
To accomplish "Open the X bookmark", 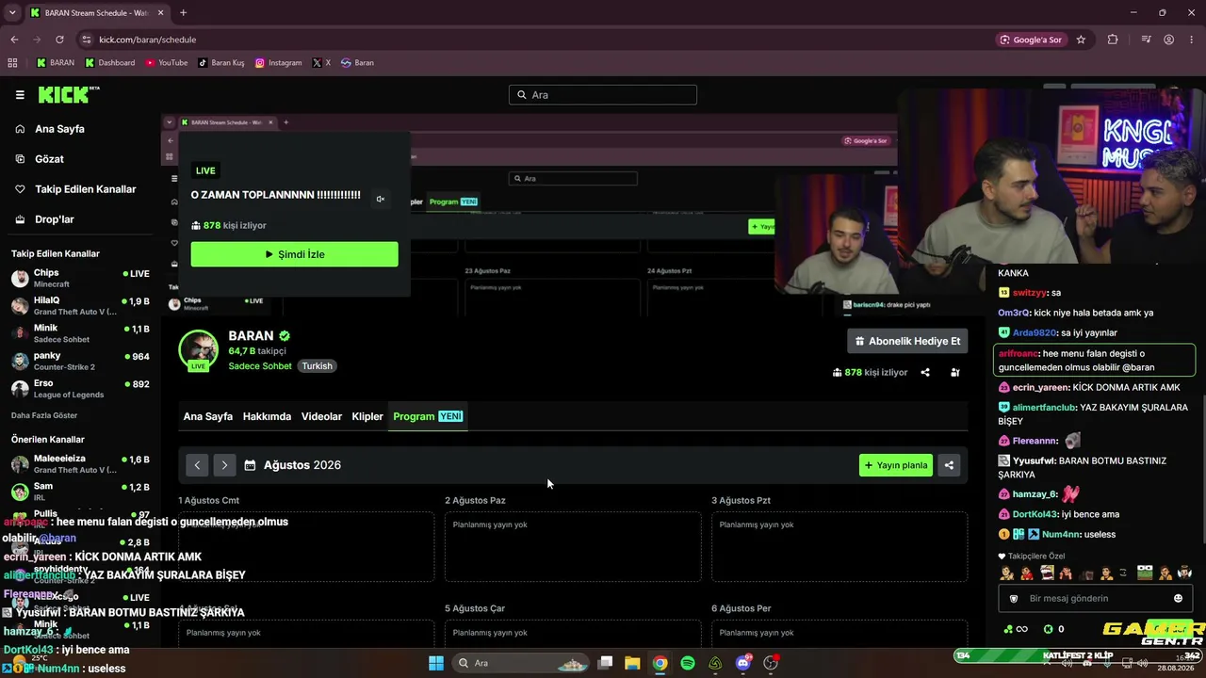I will [x=321, y=63].
